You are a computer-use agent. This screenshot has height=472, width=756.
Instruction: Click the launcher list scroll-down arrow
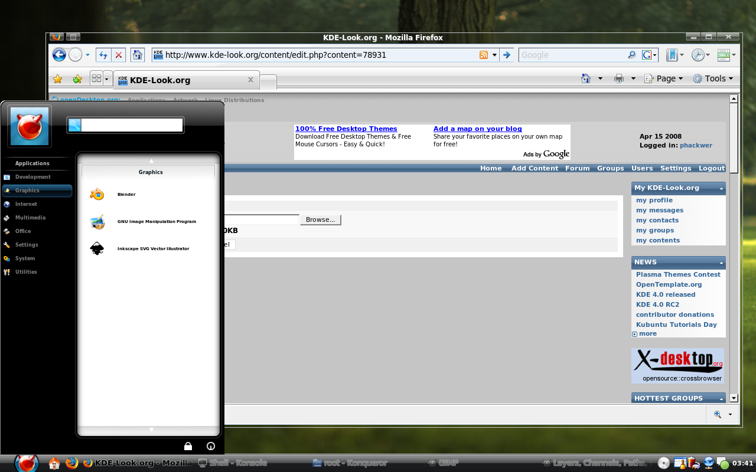(x=151, y=430)
